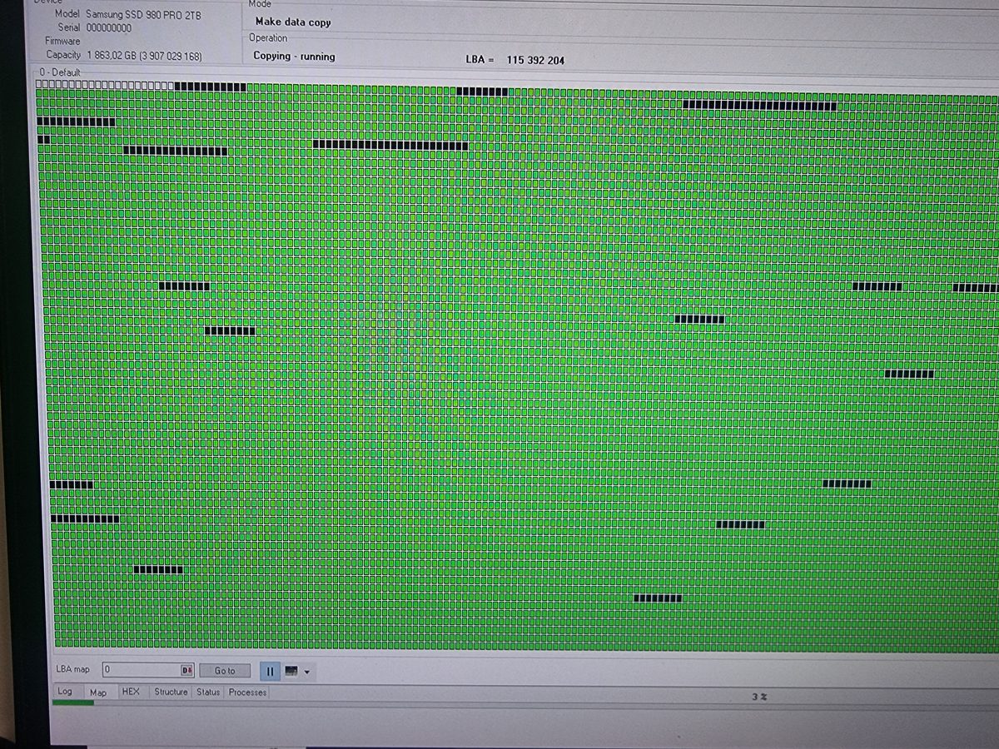Toggle the decimal/hex icon in LBA field
Screen dimensions: 999x749
click(186, 671)
